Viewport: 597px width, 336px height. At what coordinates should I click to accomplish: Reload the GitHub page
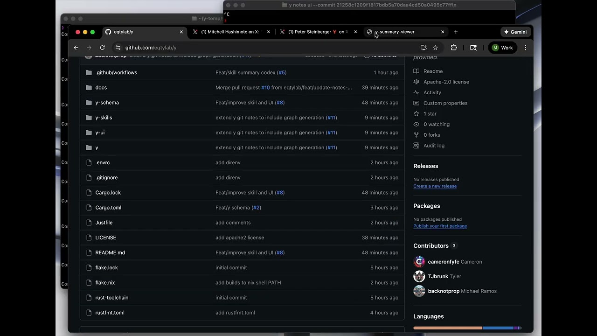tap(102, 48)
